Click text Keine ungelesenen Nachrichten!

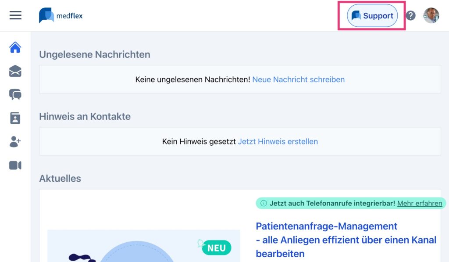click(x=193, y=79)
